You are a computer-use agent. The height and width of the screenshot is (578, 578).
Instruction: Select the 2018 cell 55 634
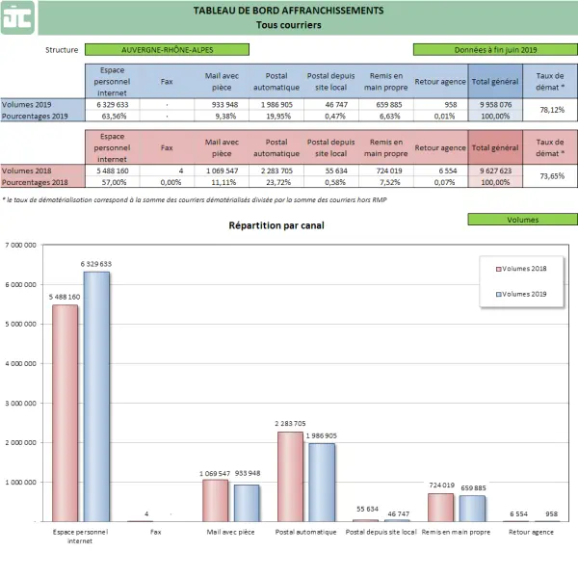coord(331,171)
